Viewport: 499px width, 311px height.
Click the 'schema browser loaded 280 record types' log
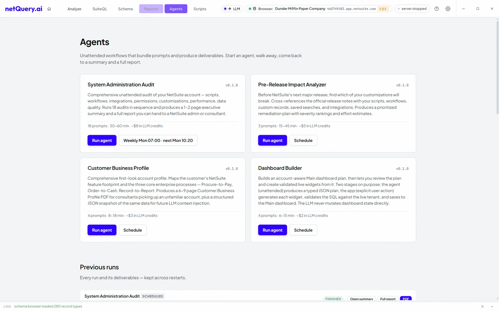48,306
